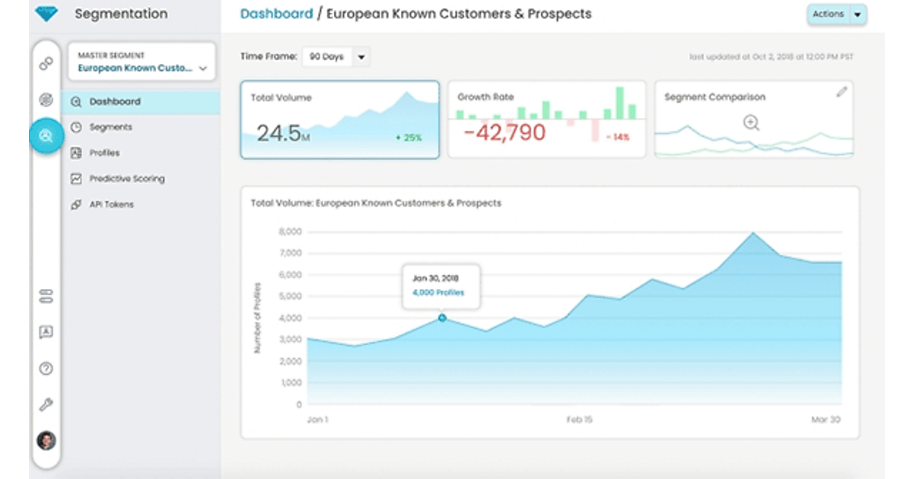Navigate to API Tokens page

click(111, 205)
